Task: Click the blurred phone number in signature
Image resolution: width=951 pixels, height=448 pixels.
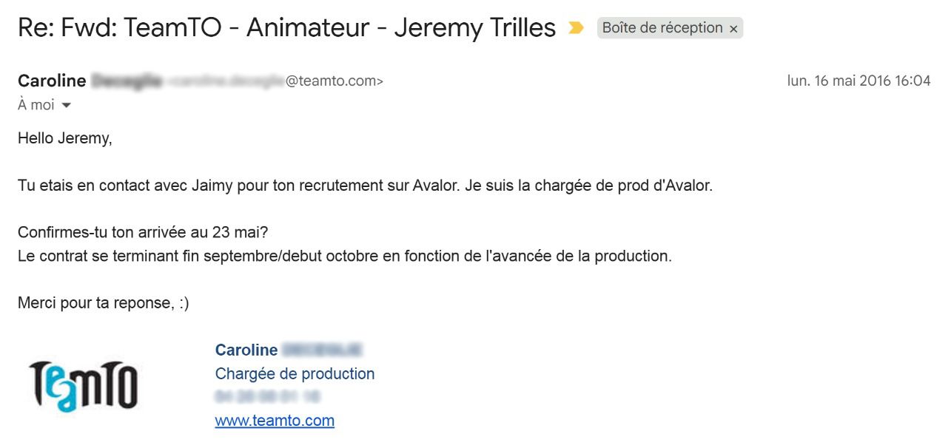Action: (x=267, y=397)
